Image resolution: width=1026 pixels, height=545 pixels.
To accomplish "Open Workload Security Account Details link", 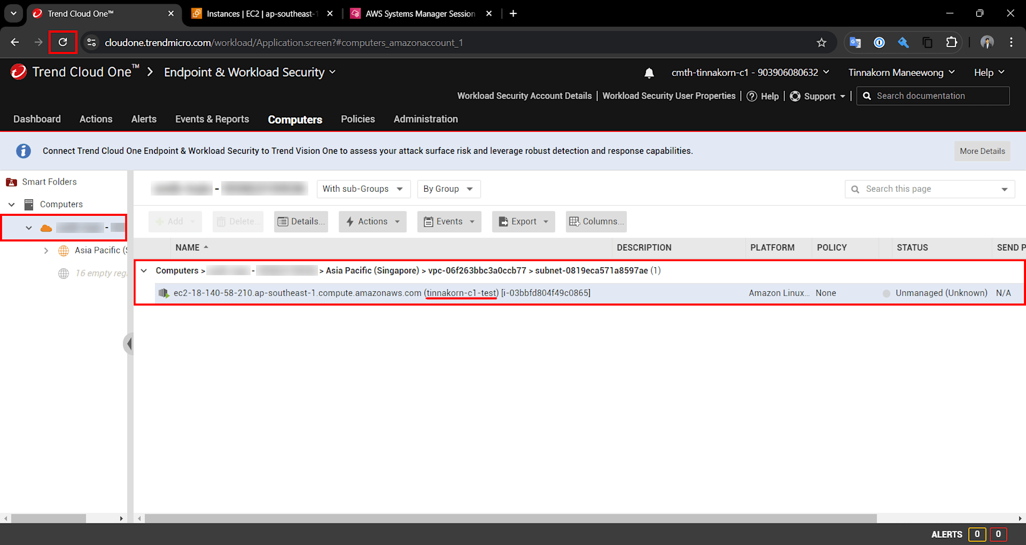I will point(524,96).
